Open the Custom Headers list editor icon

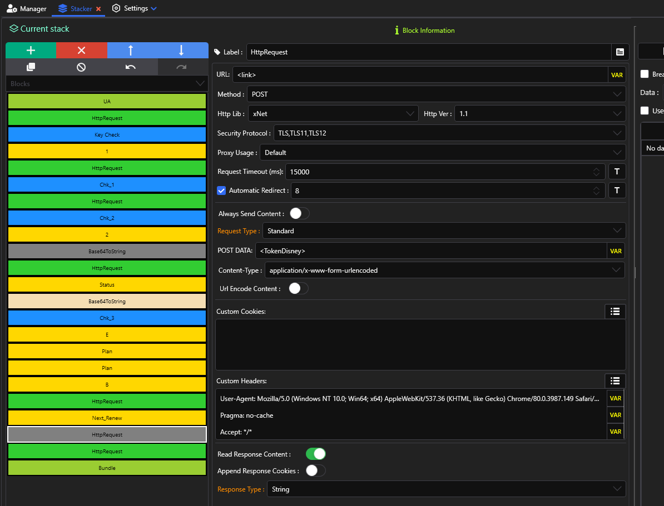click(615, 381)
